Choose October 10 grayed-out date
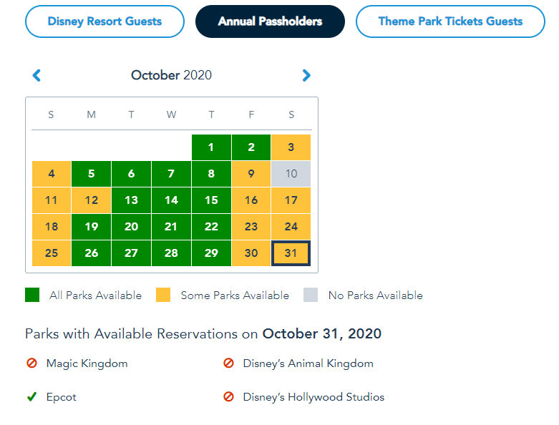559x425 pixels. [x=291, y=174]
